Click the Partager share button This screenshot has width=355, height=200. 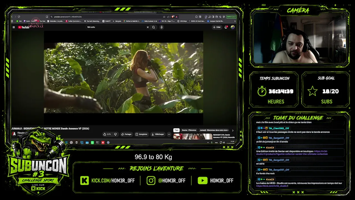coord(126,134)
